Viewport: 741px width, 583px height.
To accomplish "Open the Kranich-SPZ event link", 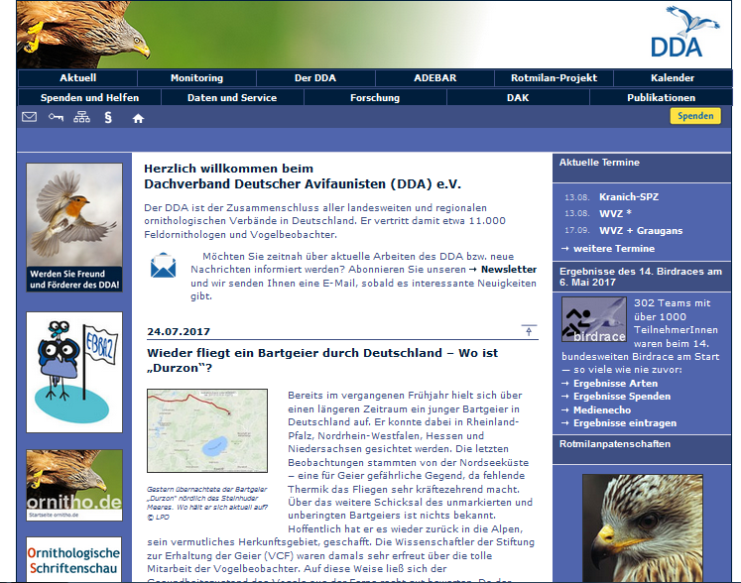I will coord(629,197).
